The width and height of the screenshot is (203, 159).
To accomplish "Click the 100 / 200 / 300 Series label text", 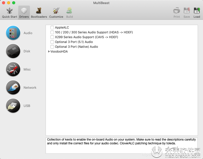I will [x=94, y=32].
